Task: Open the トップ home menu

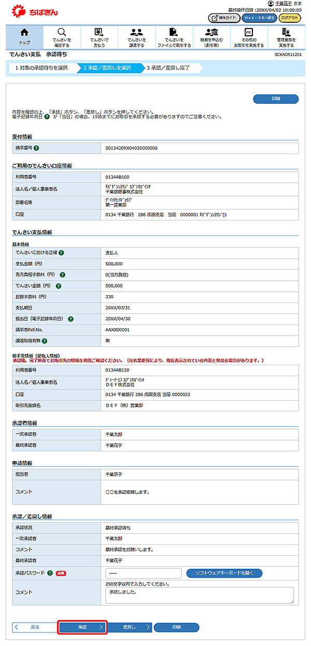Action: coord(24,36)
